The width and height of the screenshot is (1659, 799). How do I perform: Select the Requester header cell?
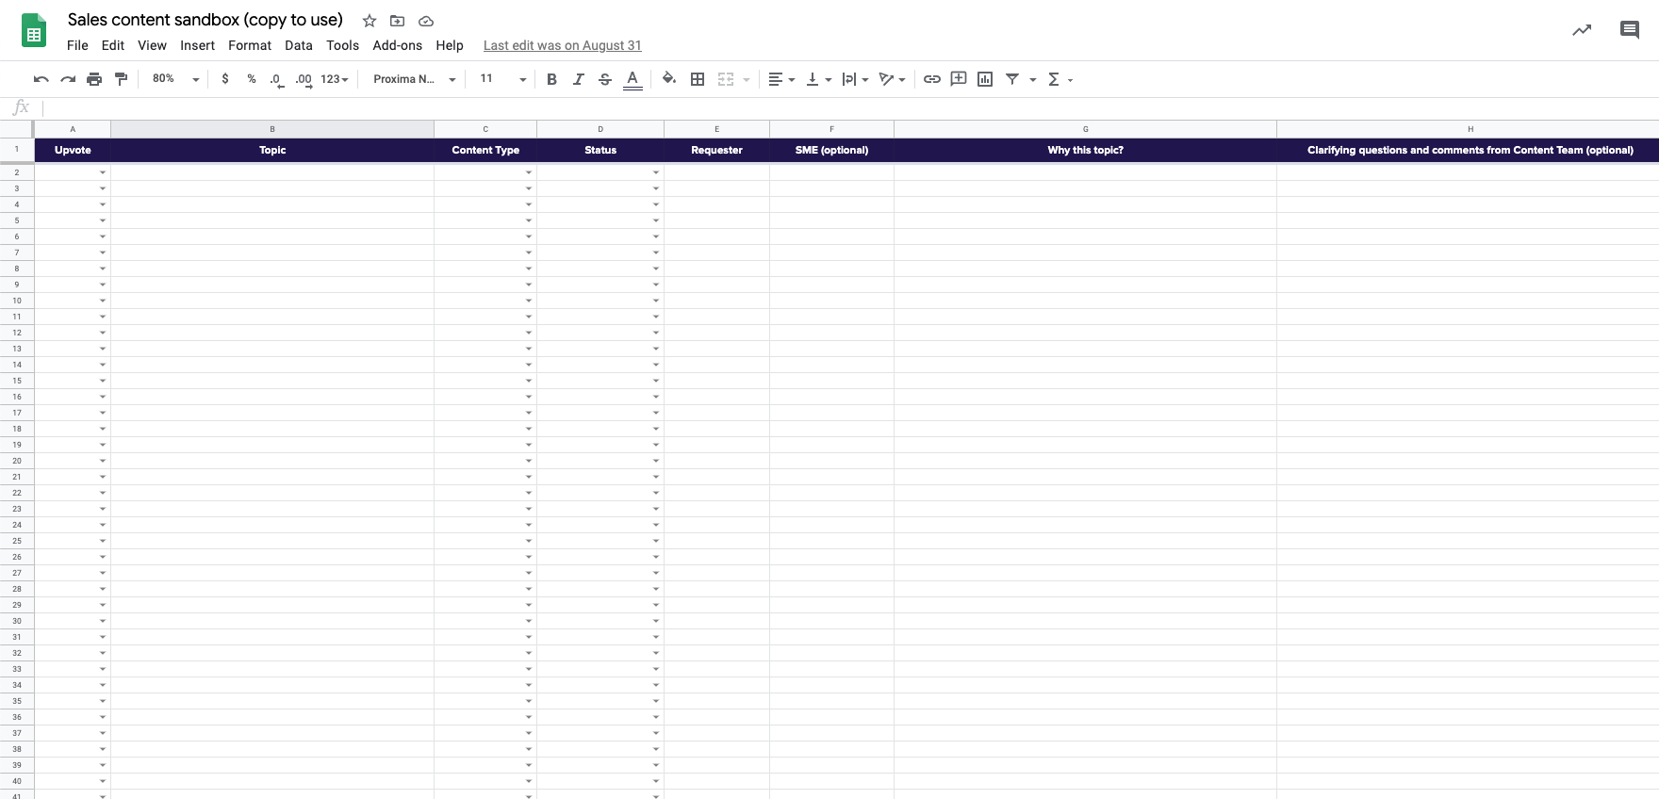pyautogui.click(x=716, y=150)
